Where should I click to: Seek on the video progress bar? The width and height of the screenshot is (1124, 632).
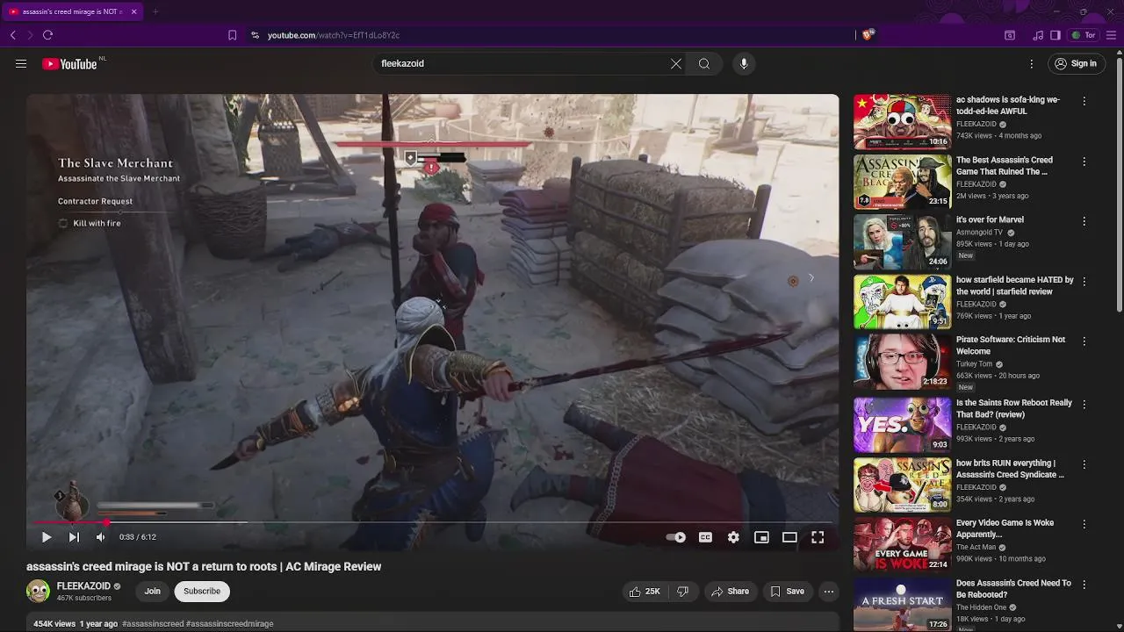click(432, 522)
